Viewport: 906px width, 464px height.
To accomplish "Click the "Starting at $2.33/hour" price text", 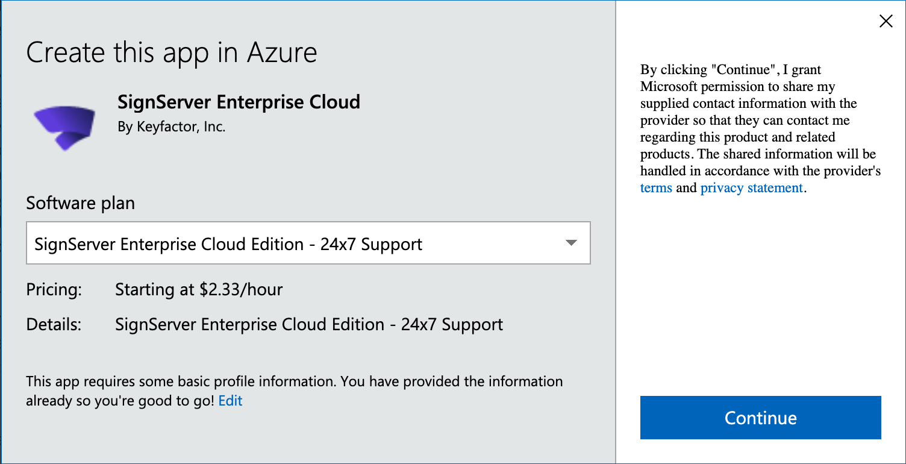I will (199, 290).
